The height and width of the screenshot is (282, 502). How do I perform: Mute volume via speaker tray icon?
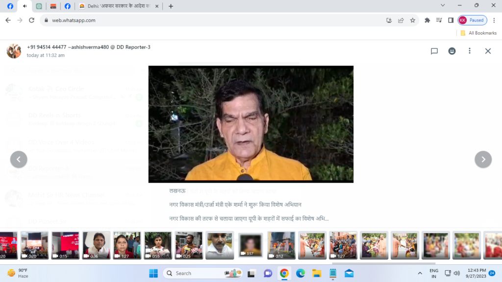(457, 273)
